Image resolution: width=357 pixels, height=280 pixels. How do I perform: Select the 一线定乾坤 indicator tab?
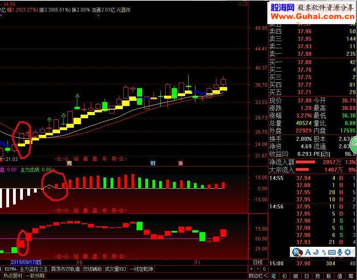[x=141, y=269]
